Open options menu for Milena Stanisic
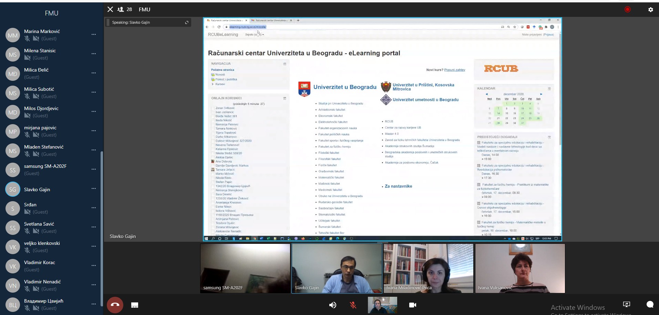Screen dimensions: 659x315 94,54
